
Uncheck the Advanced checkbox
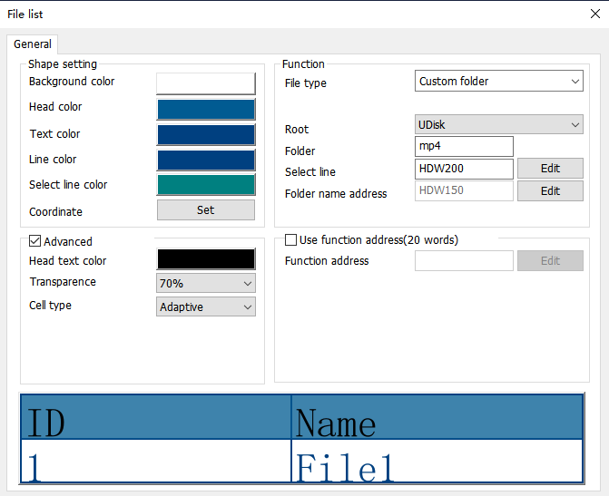[35, 241]
